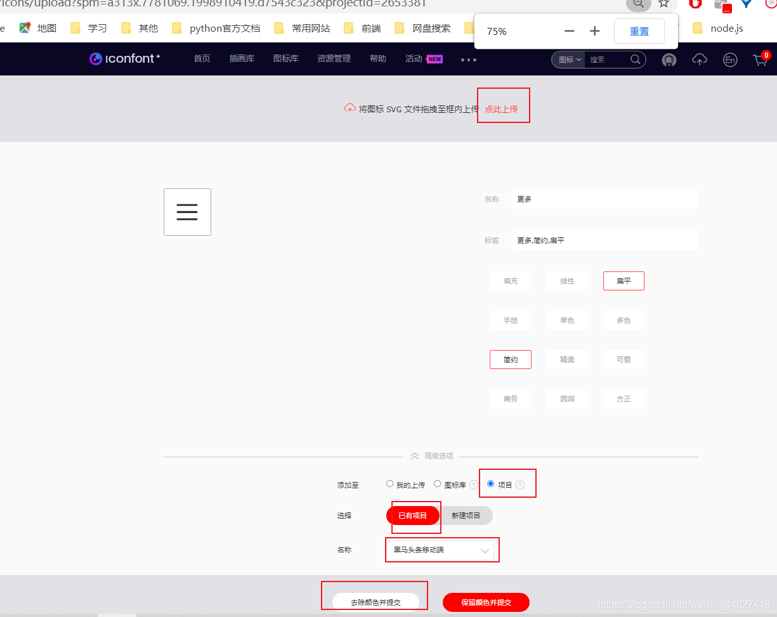Open the 网盘搜索 bookmark folder
The width and height of the screenshot is (777, 617).
[422, 28]
